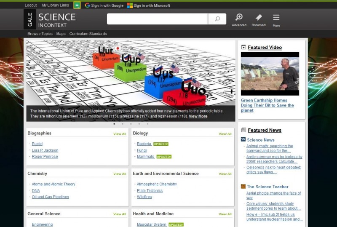Select third carousel dot

click(131, 124)
